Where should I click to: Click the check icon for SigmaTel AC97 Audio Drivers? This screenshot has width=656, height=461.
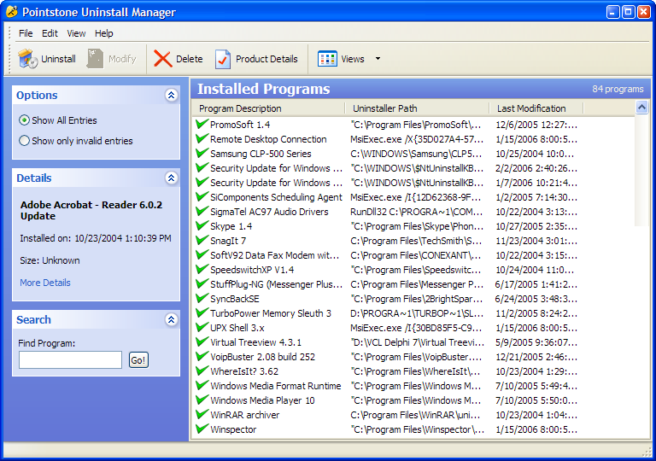(202, 211)
